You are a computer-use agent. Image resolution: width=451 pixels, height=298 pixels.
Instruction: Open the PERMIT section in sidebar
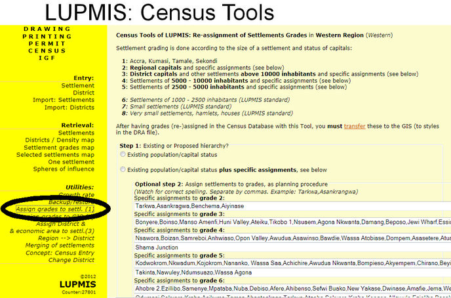point(47,43)
